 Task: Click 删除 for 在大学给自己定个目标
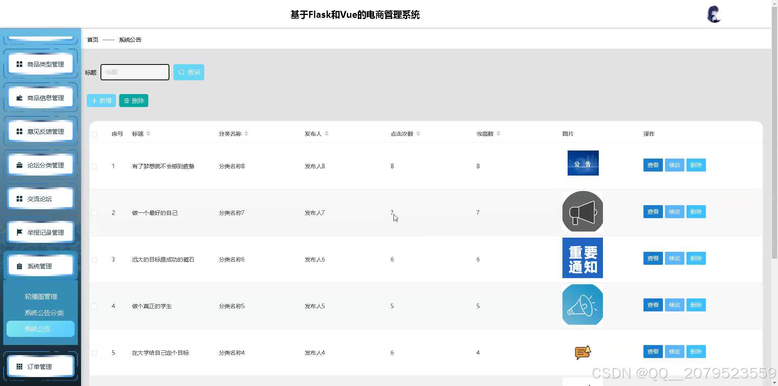click(696, 352)
